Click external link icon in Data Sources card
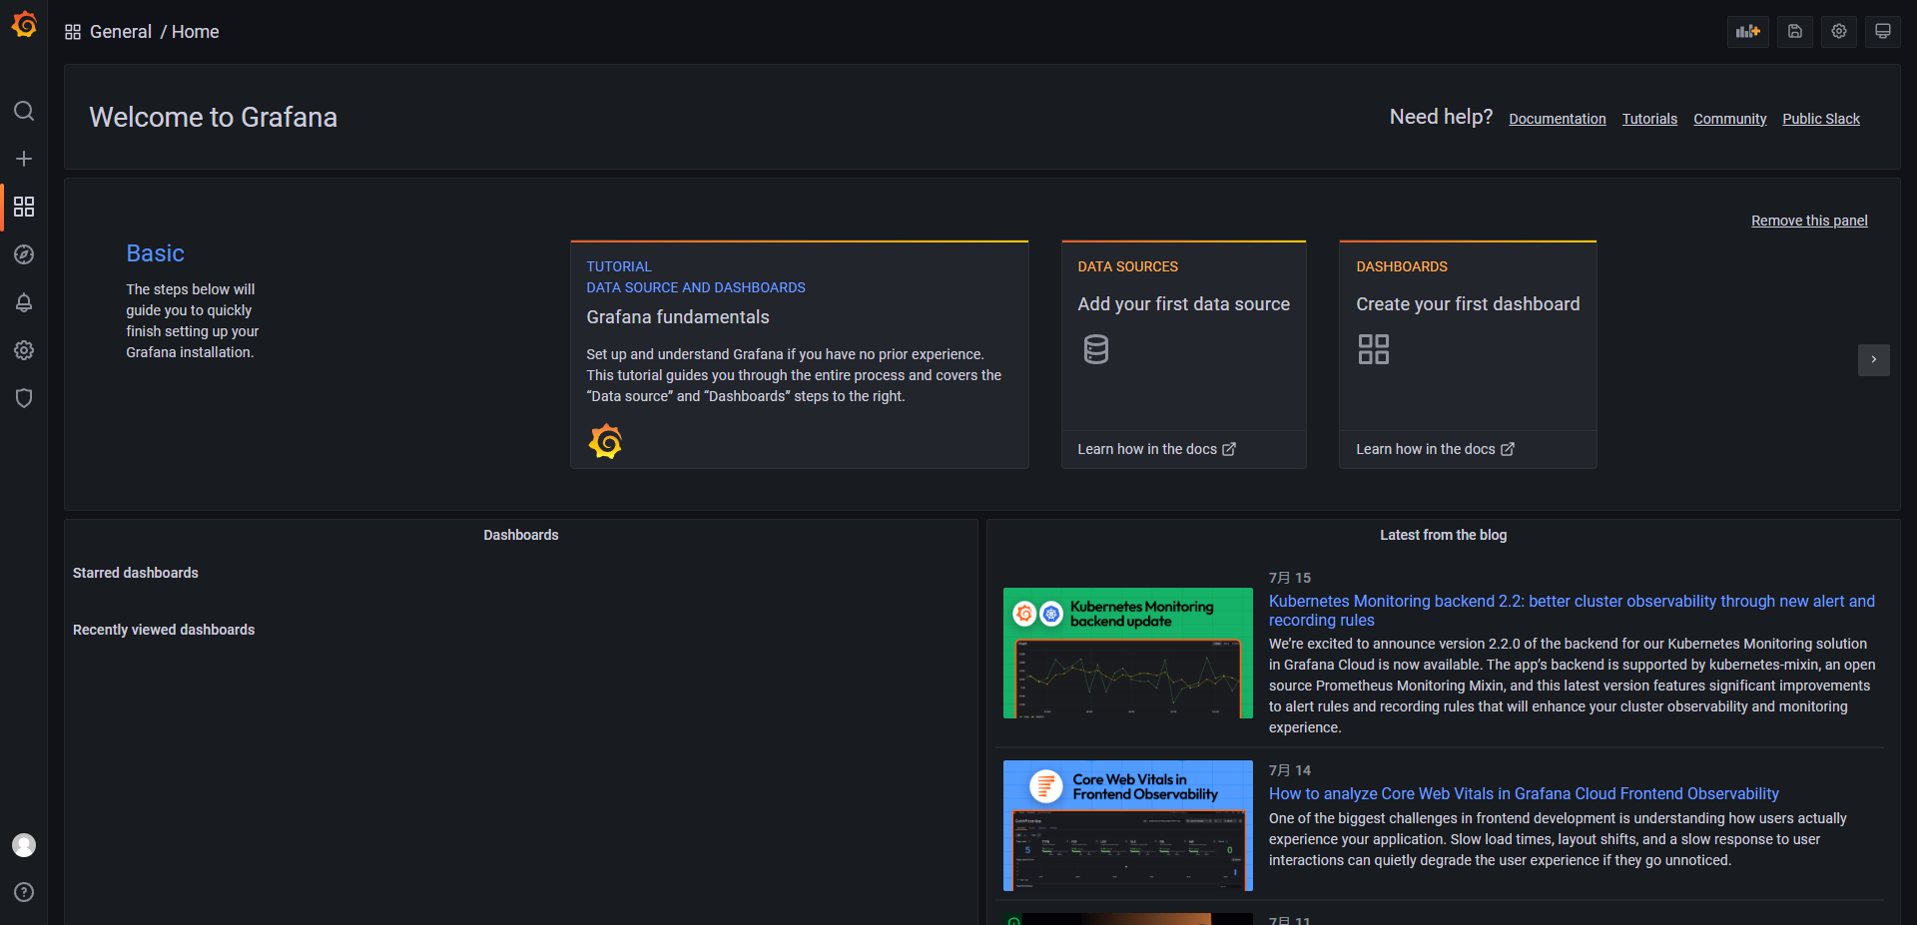Screen dimensions: 1917x925 click(x=1229, y=449)
